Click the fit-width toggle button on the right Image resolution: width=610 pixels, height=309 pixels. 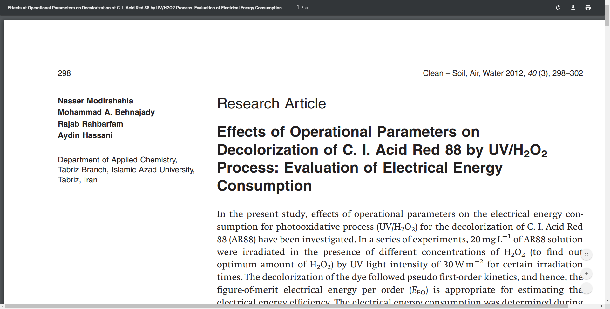586,254
